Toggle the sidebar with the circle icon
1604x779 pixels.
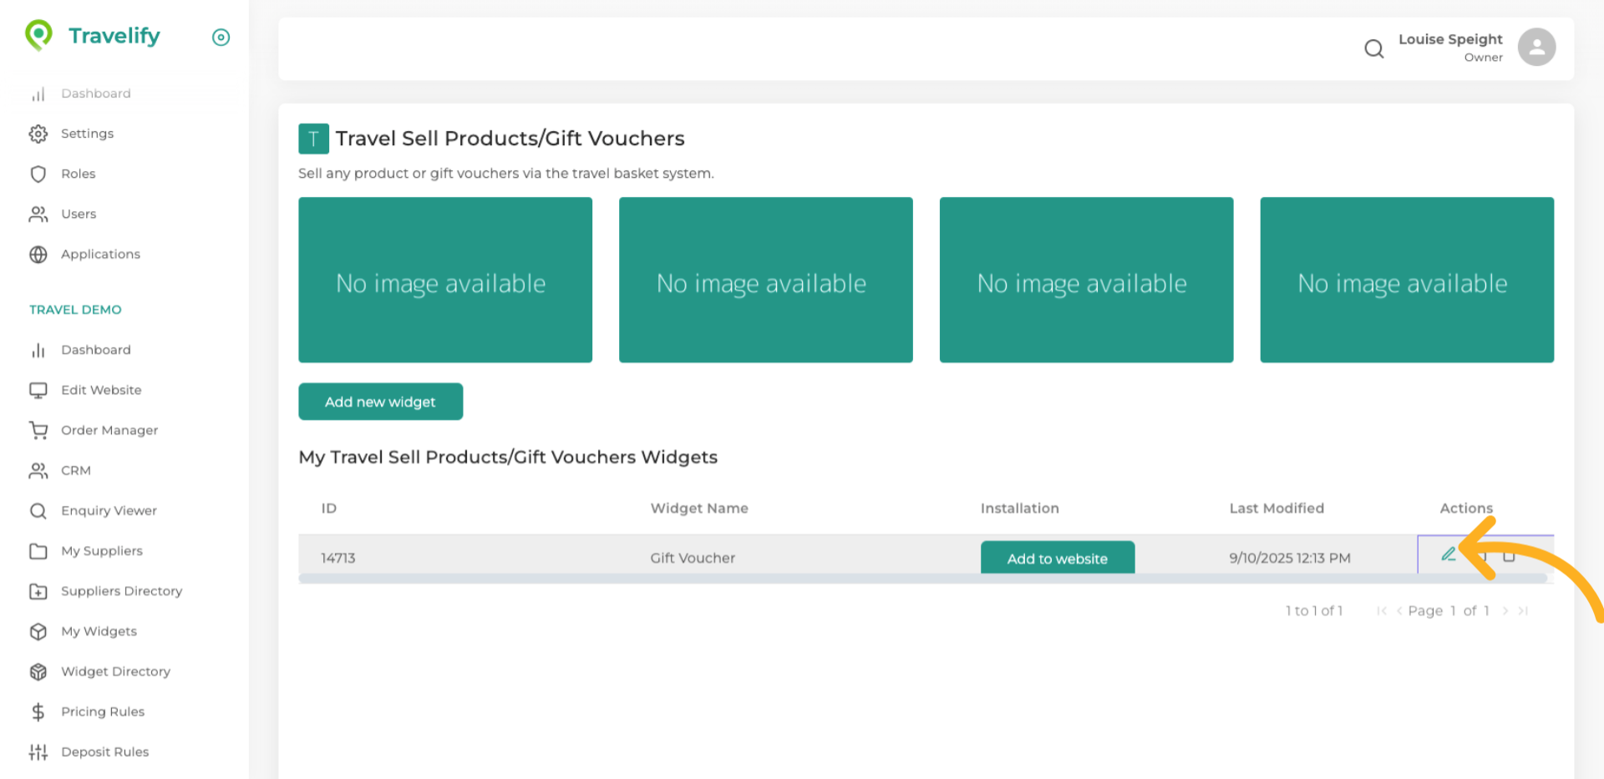[x=221, y=37]
